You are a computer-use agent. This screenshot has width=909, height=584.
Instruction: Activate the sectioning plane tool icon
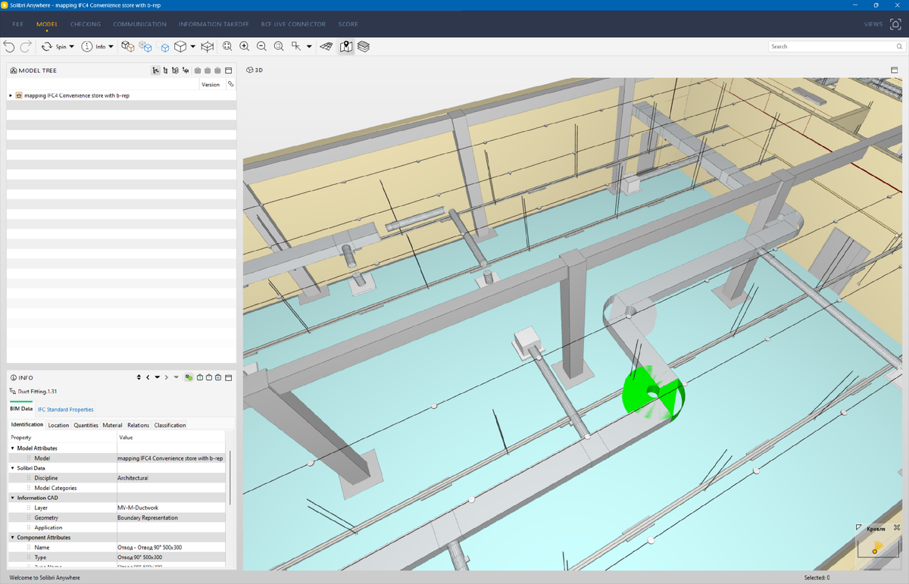pyautogui.click(x=326, y=47)
